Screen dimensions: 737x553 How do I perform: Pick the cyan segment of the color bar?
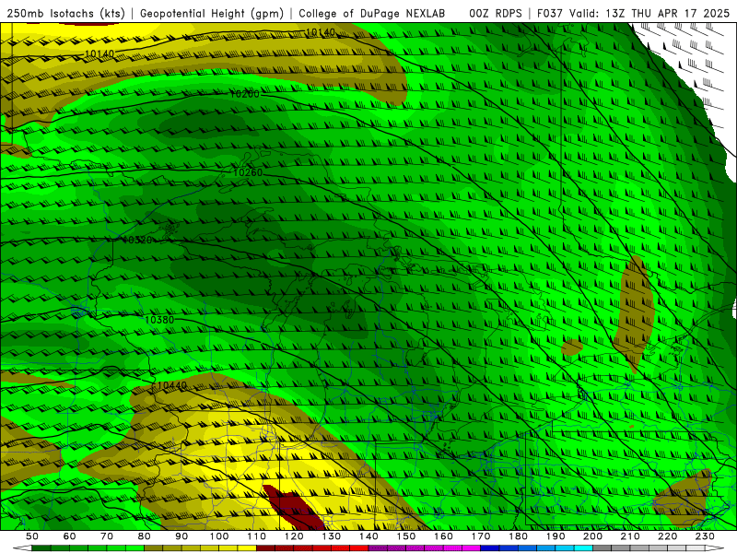point(583,548)
